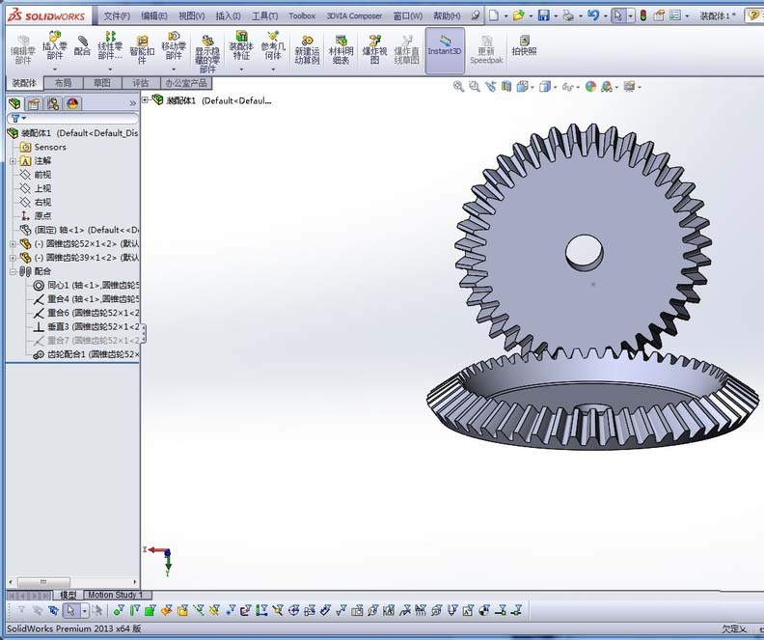The height and width of the screenshot is (640, 764).
Task: Expand flyout tree 装配体1 node
Action: point(146,100)
